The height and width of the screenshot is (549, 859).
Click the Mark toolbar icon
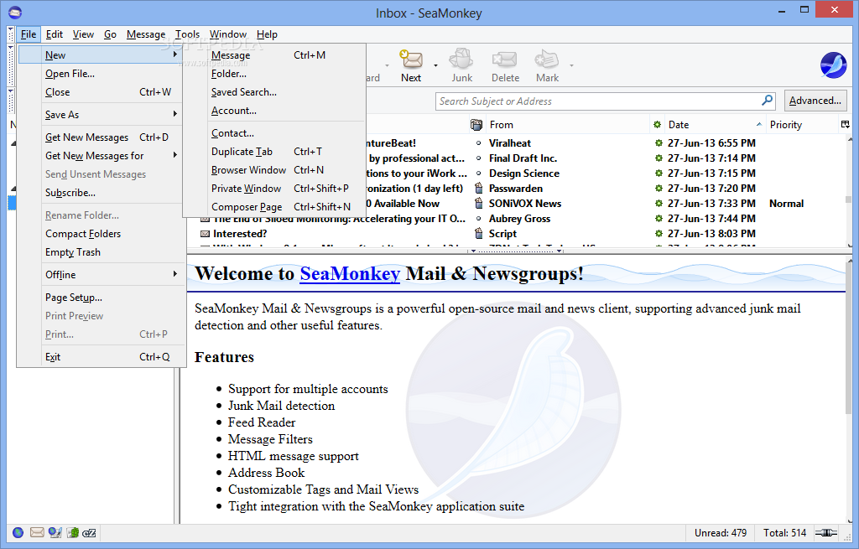point(546,60)
